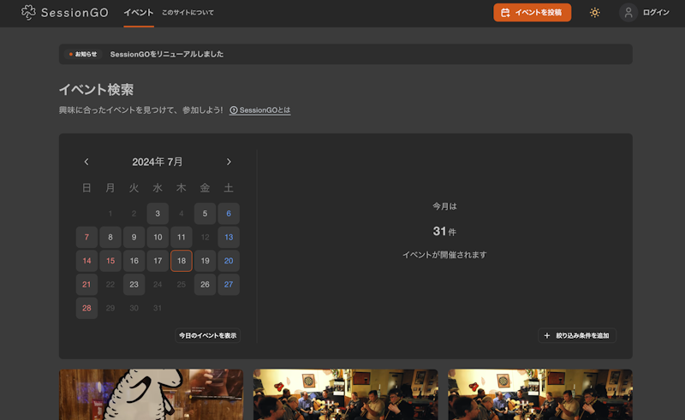Open the SessionGOとは help link
Viewport: 685px width, 420px height.
[x=260, y=110]
